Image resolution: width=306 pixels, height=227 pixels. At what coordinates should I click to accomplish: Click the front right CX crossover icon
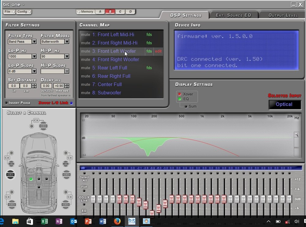[70, 158]
